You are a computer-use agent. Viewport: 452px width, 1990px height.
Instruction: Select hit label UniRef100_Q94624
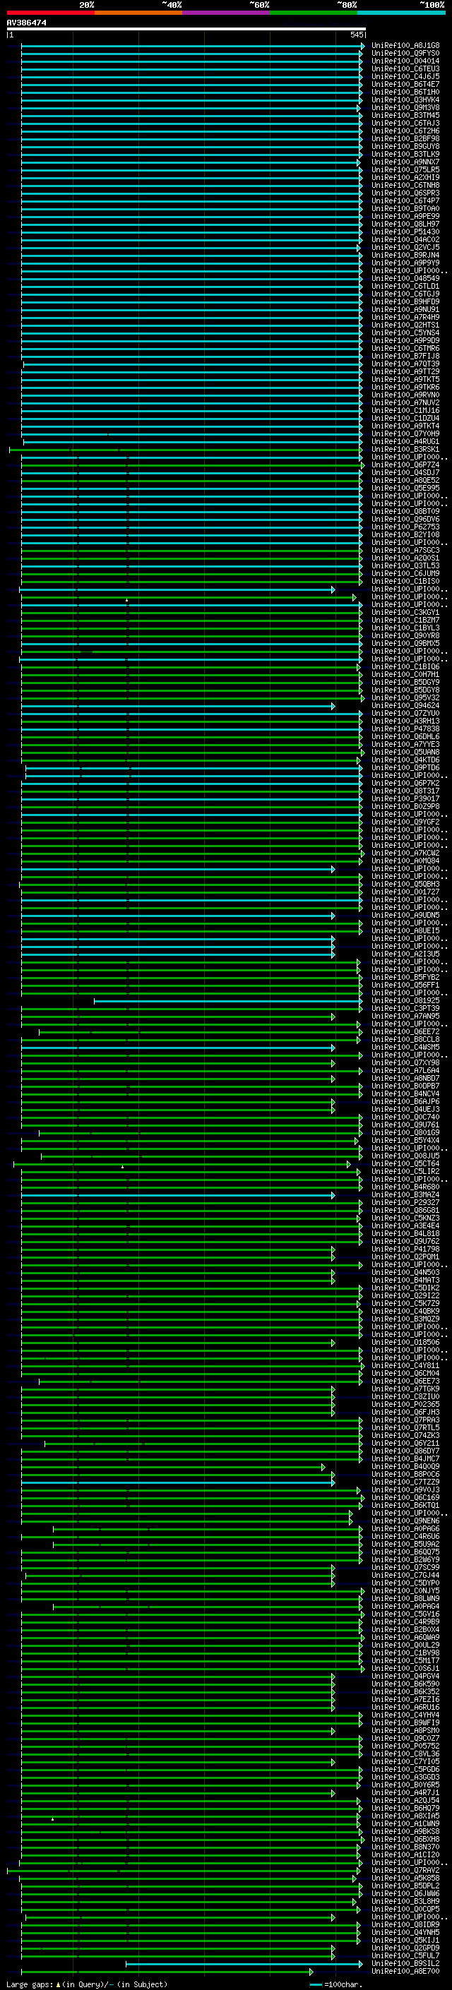tap(405, 705)
